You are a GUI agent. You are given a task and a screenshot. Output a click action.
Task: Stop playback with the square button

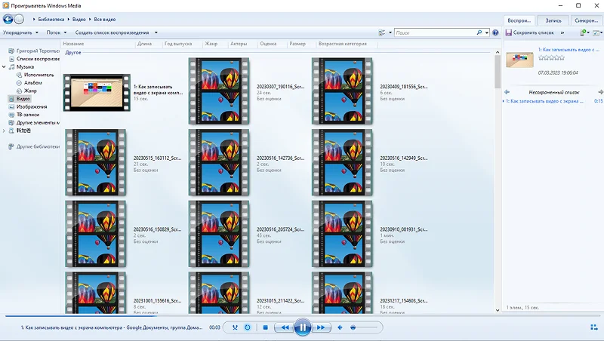(x=266, y=327)
